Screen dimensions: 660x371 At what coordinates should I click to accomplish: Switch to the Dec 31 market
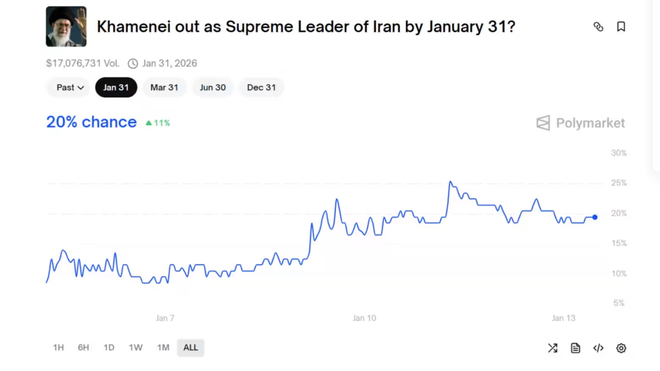tap(261, 87)
